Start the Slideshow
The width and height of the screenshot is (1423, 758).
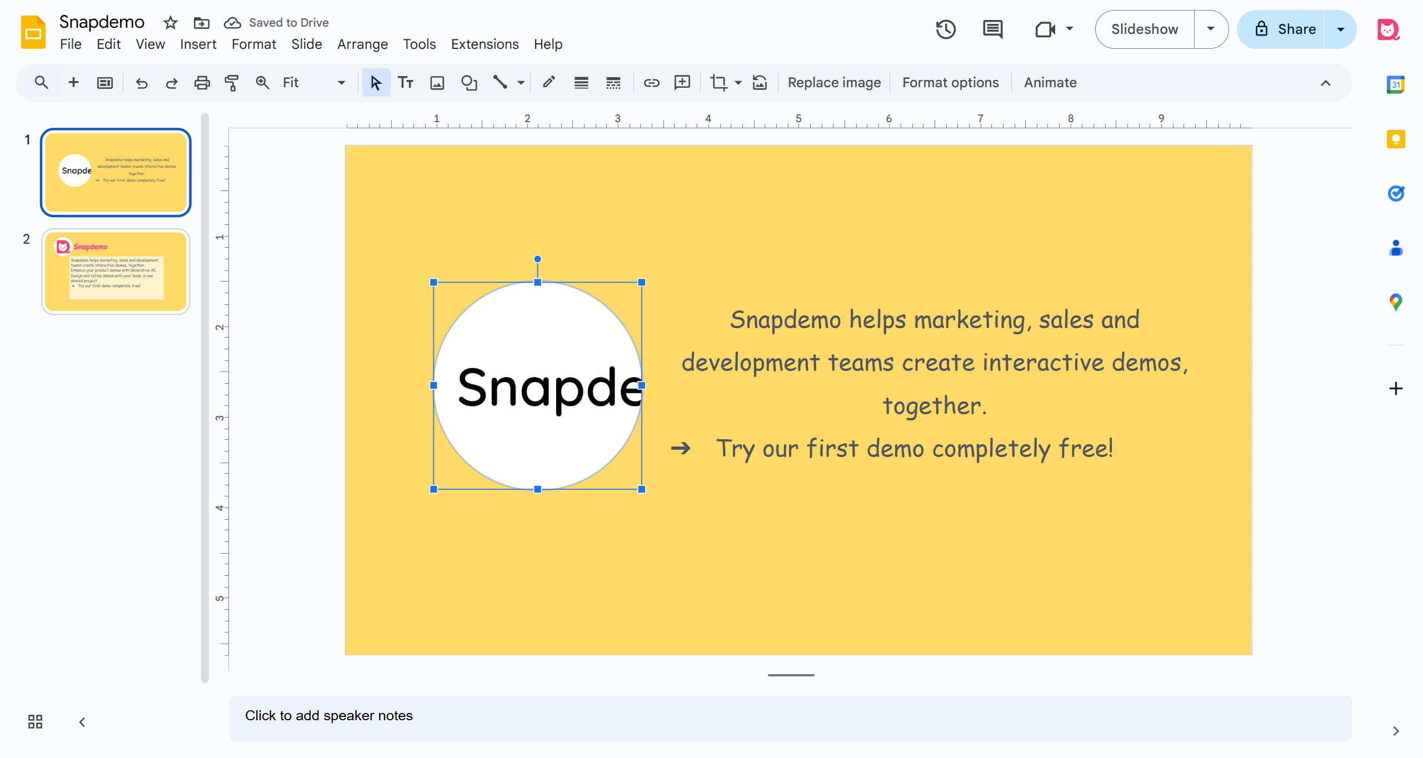tap(1145, 29)
